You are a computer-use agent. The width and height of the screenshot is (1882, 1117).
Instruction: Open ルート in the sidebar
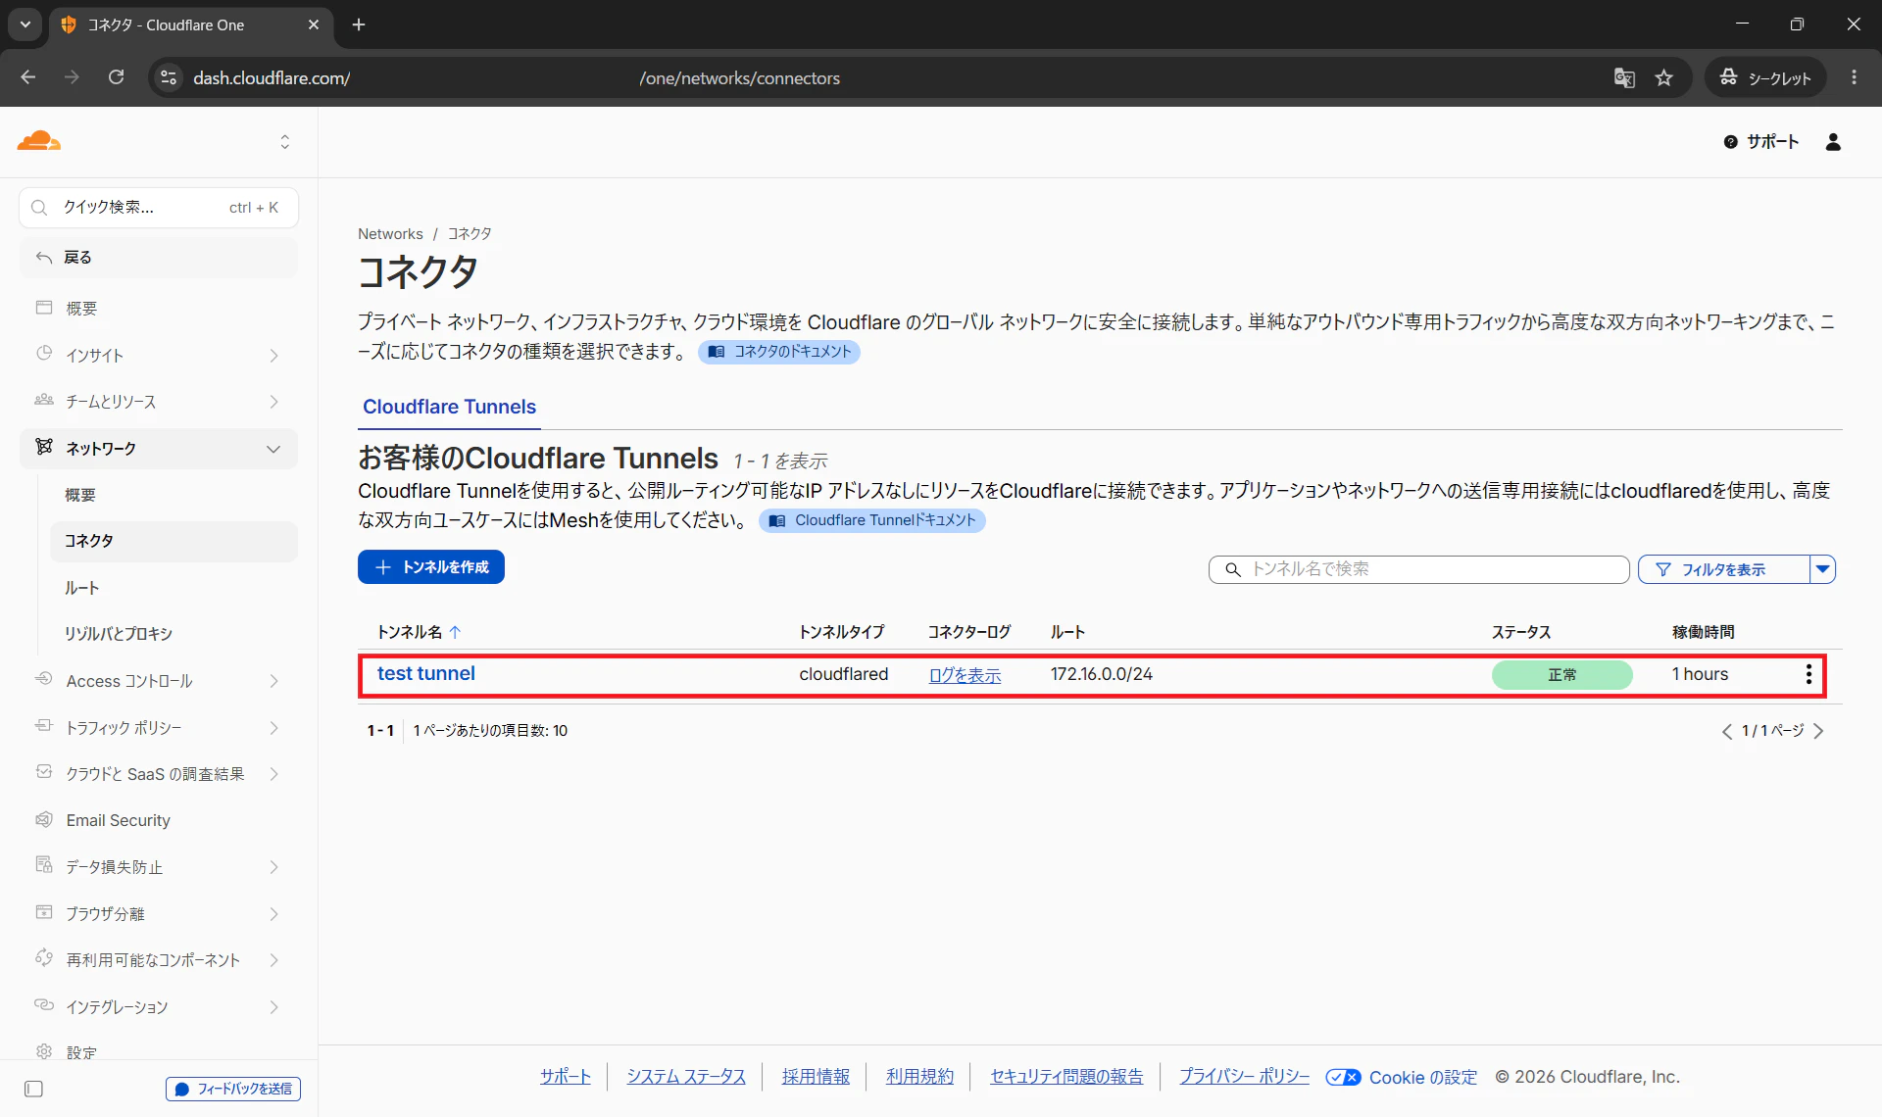pos(82,588)
